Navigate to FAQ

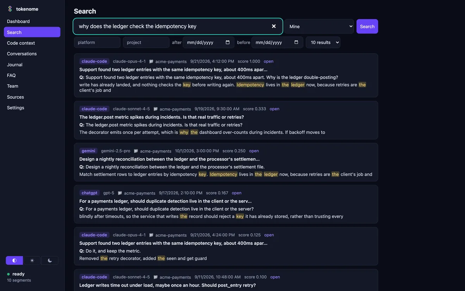pos(32,75)
